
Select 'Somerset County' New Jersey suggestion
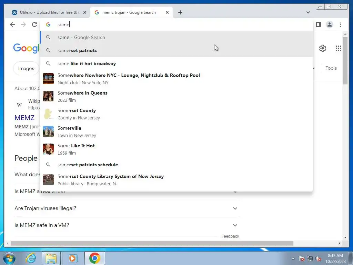point(176,114)
